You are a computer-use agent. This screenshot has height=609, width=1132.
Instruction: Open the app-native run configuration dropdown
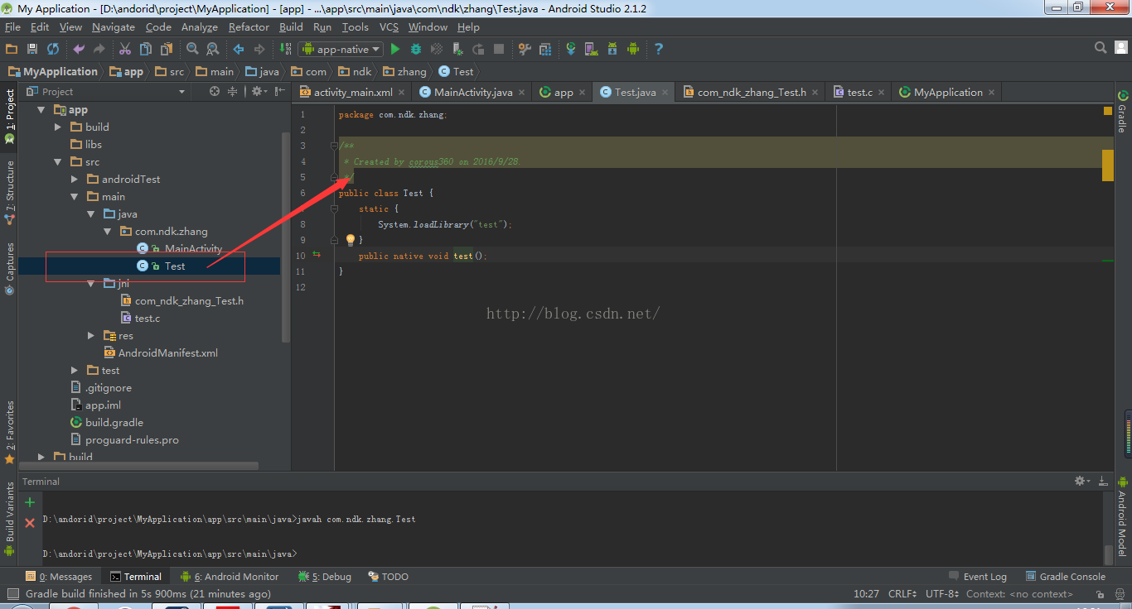point(341,50)
